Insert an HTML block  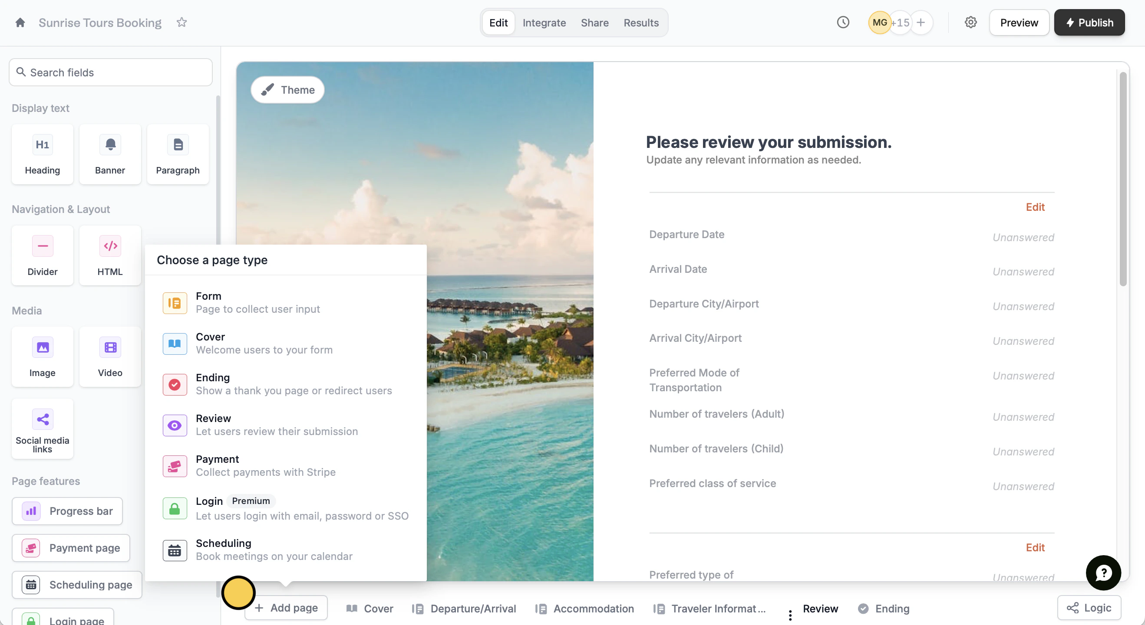(x=110, y=256)
